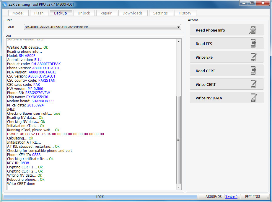Click the Phone KEY ID: 0838 line
Viewport: 272px width, 202px height.
click(x=24, y=155)
